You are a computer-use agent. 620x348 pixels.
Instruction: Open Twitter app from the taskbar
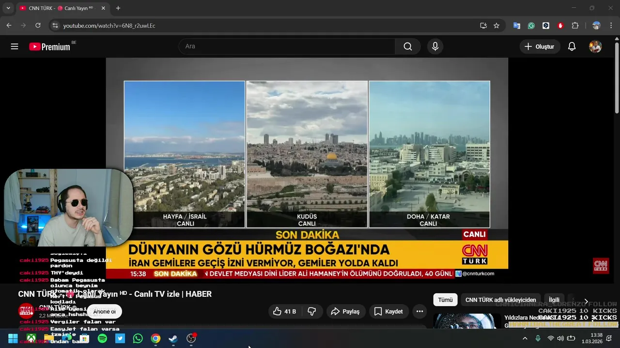pyautogui.click(x=120, y=339)
